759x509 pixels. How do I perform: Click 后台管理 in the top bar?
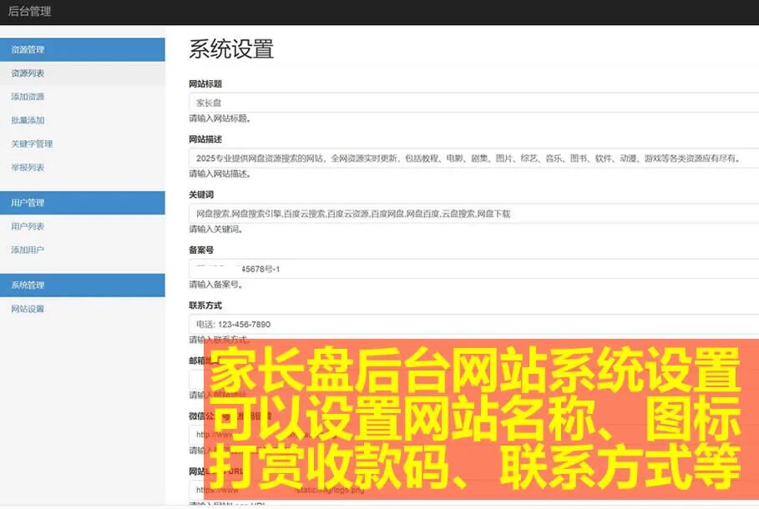tap(31, 12)
